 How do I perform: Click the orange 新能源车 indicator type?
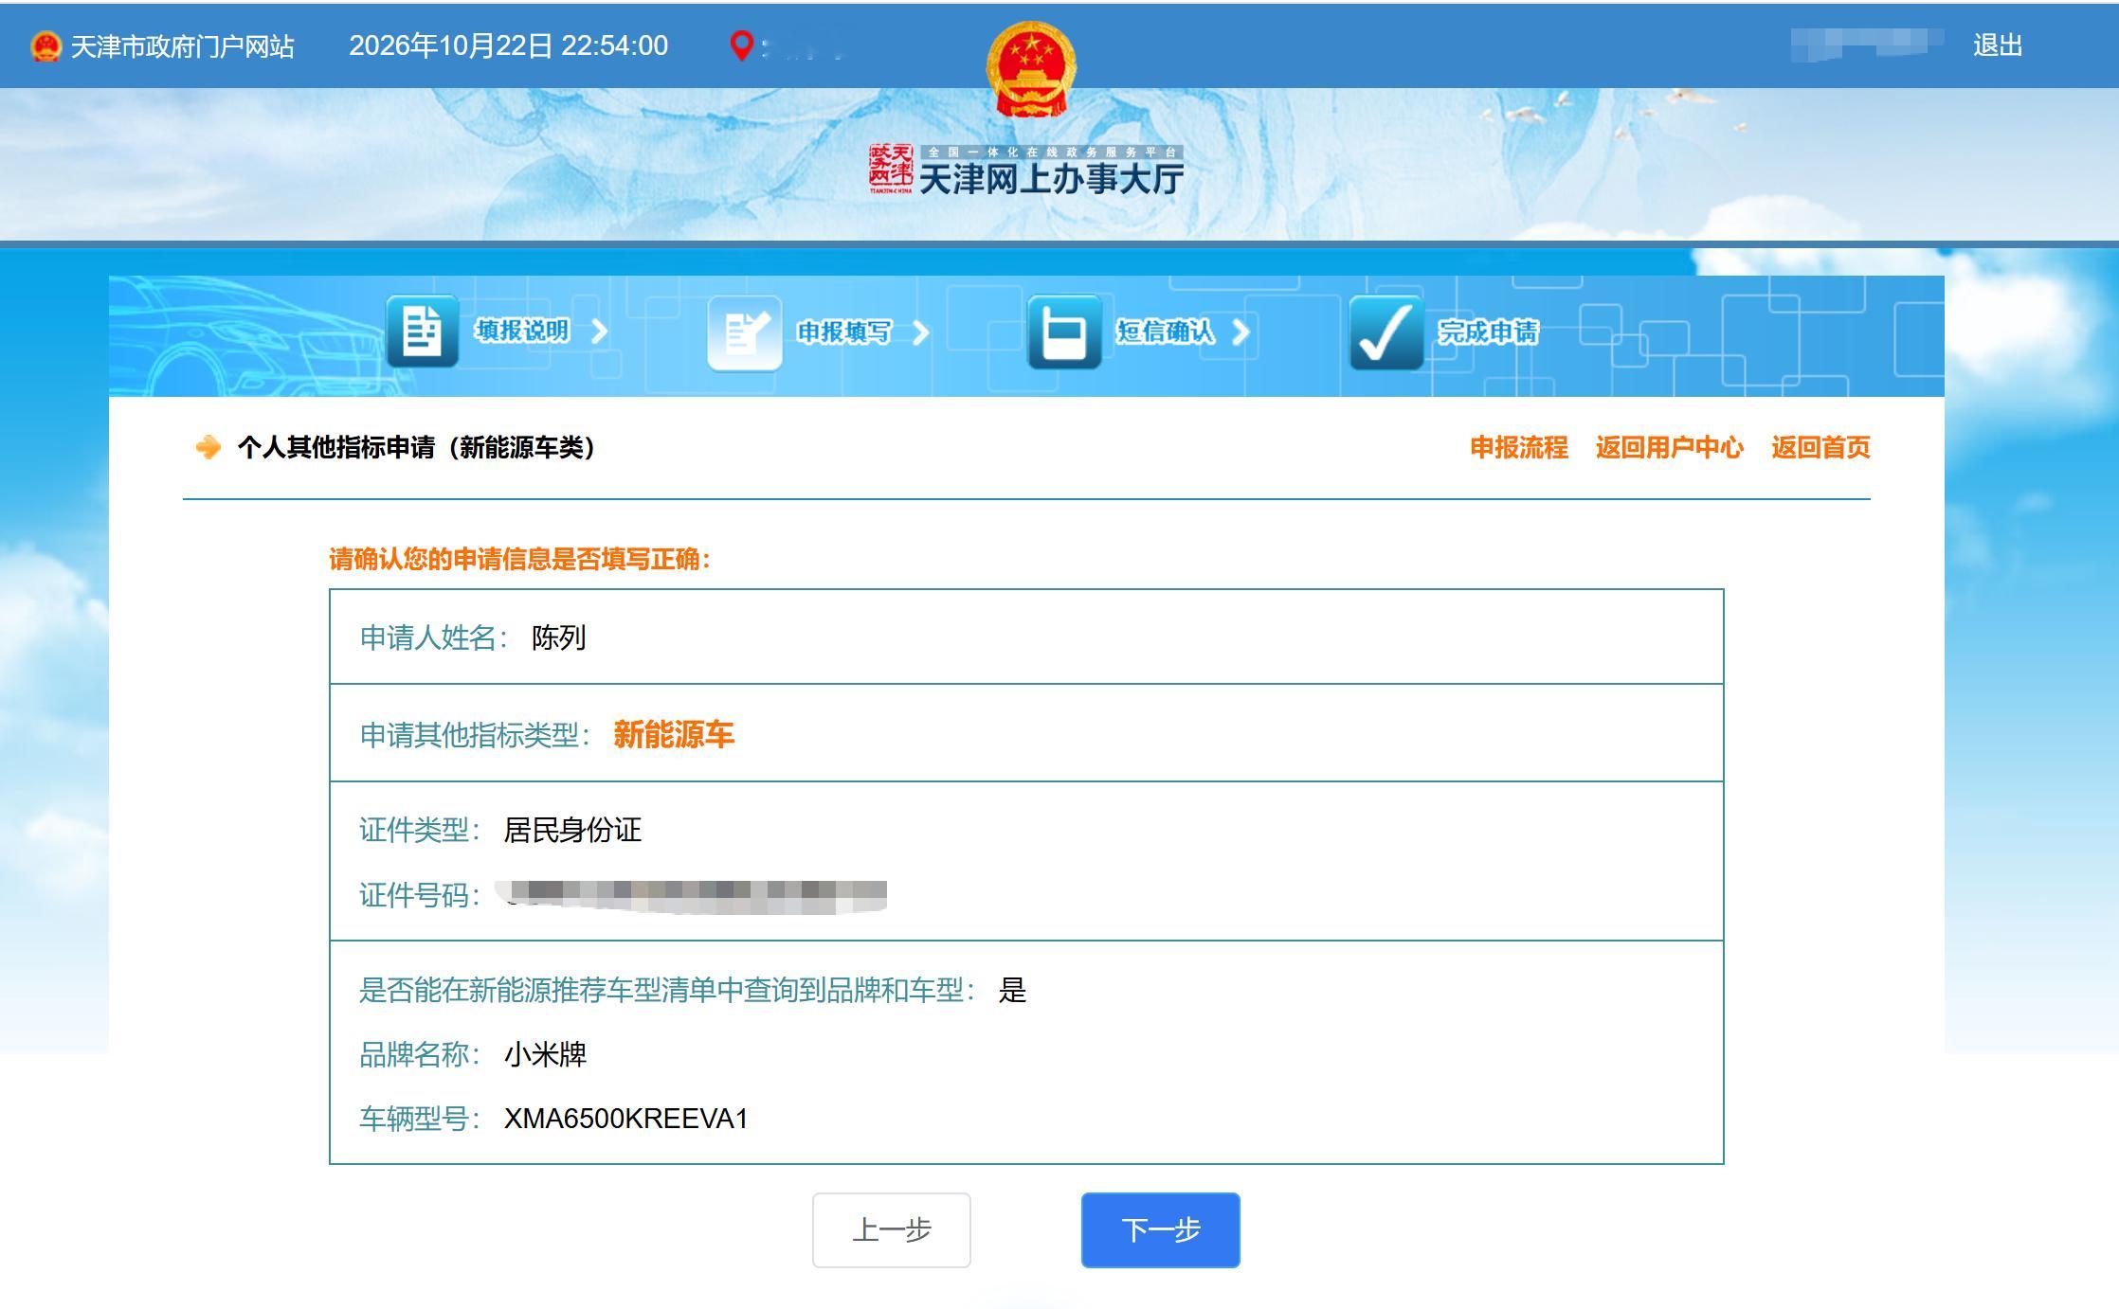pos(674,734)
